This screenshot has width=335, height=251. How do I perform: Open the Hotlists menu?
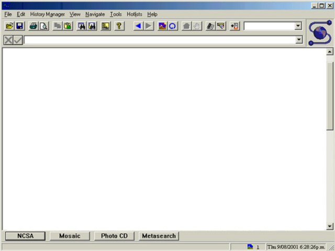135,14
